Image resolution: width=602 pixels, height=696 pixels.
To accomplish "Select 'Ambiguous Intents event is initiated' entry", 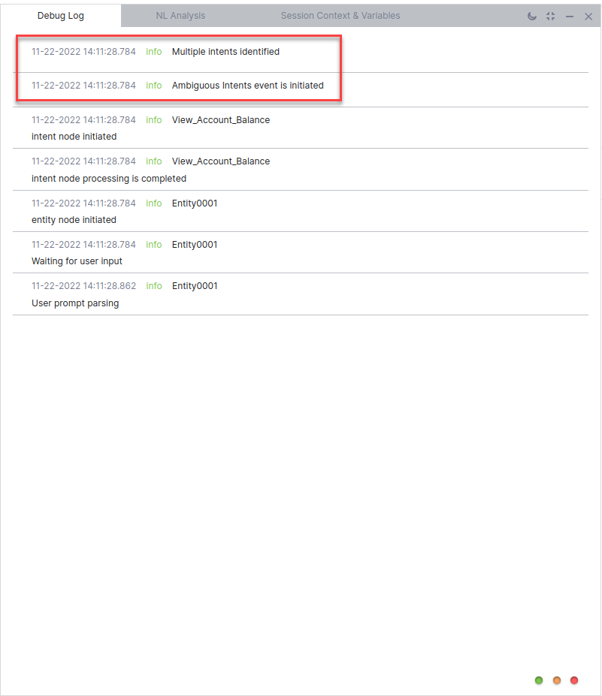I will coord(247,86).
